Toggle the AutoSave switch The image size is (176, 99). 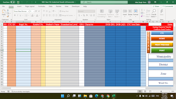coord(13,2)
